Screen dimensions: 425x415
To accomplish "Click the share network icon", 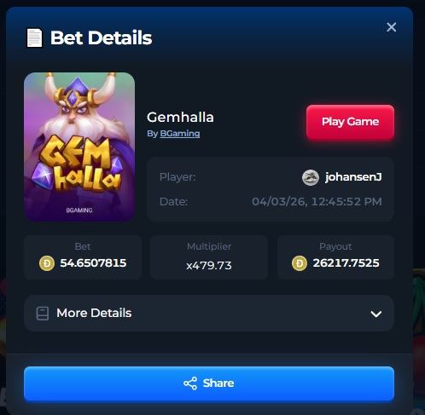I will 190,383.
